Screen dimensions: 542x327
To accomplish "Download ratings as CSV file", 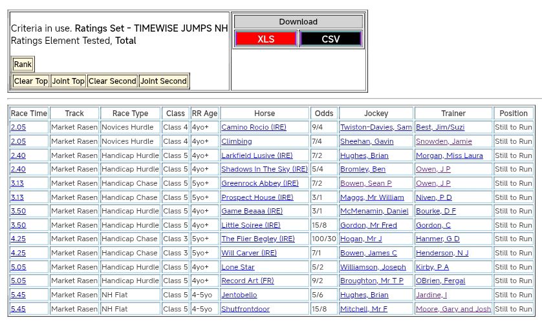I will pos(330,39).
